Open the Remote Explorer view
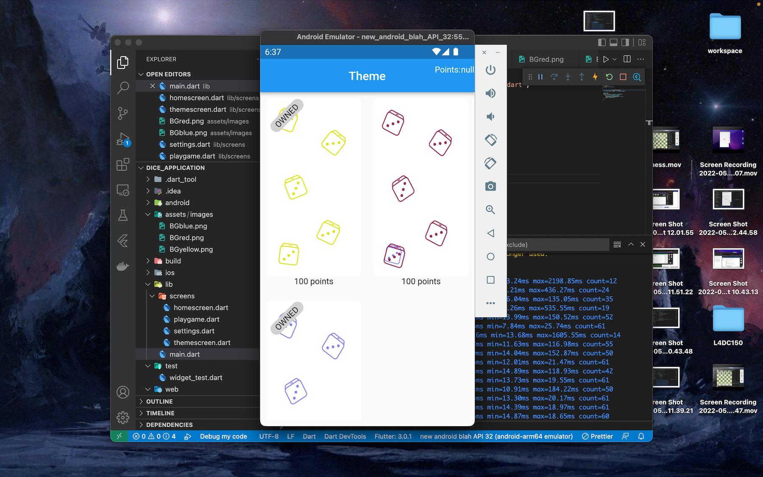 tap(123, 190)
